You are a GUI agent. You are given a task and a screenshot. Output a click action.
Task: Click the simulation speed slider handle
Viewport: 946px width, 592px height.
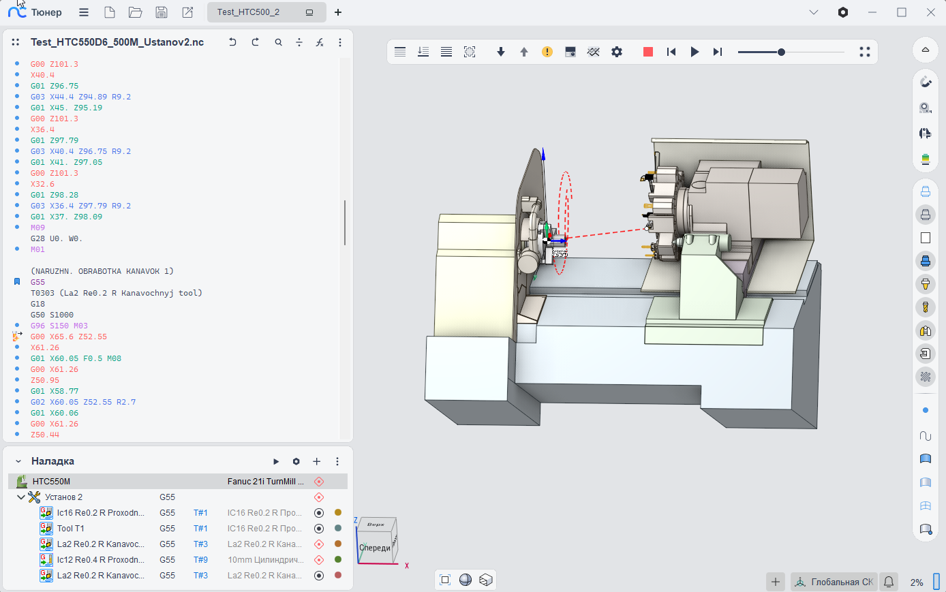(x=781, y=52)
